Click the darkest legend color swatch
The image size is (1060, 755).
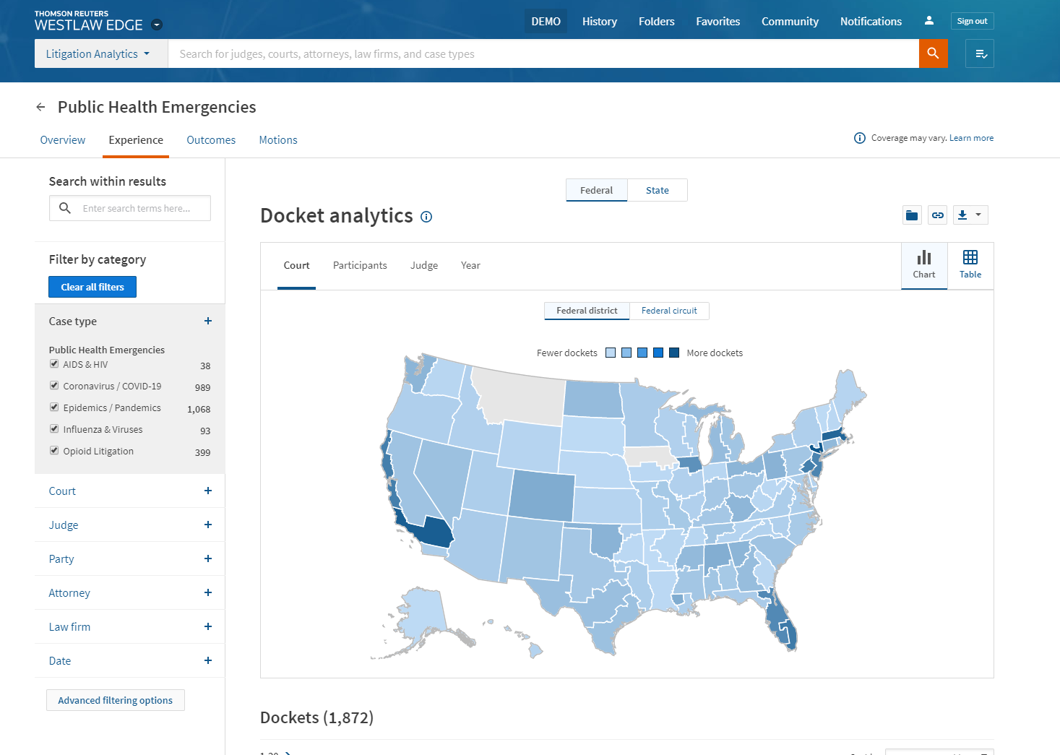tap(674, 353)
